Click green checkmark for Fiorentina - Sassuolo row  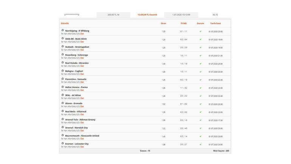(x=201, y=80)
